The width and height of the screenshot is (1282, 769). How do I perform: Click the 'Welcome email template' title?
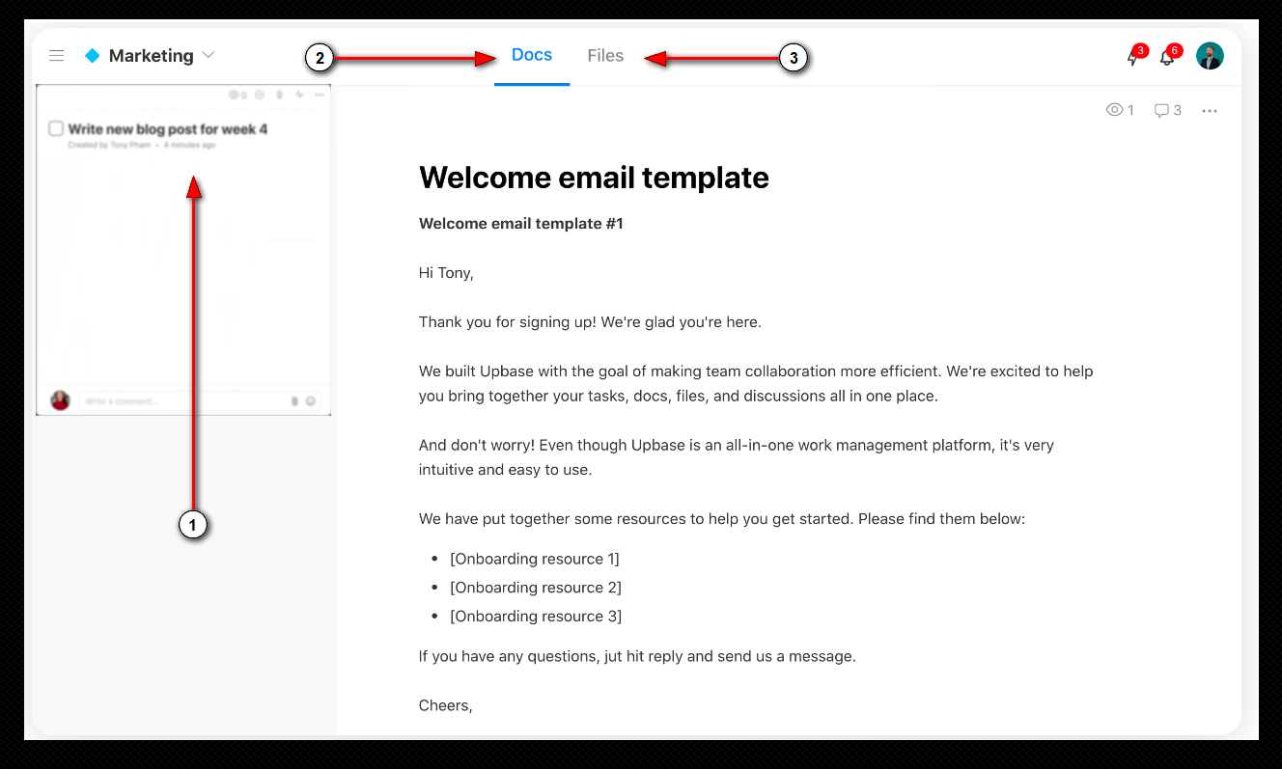coord(594,178)
